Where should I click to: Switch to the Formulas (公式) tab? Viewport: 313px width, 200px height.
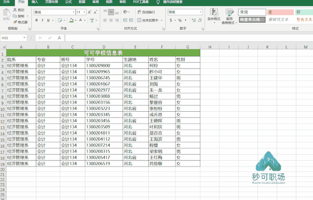click(68, 2)
